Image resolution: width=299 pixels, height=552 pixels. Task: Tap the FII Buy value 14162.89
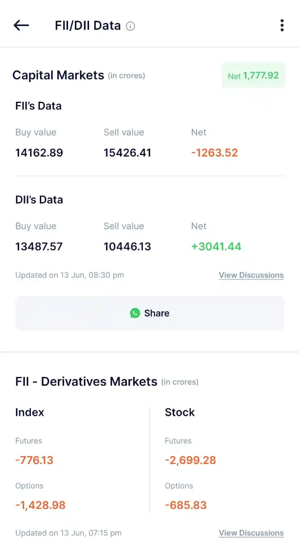(39, 153)
